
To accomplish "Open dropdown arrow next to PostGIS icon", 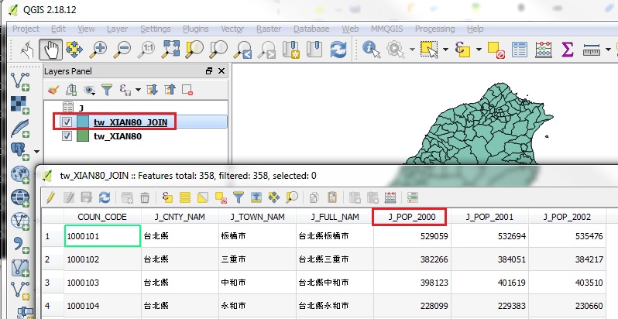I will tap(36, 151).
